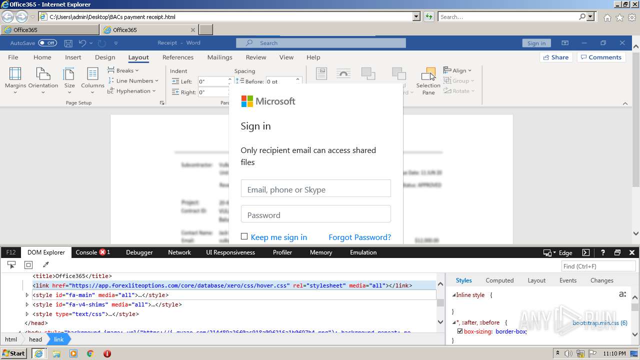This screenshot has height=360, width=640.
Task: Open Chrome from the taskbar
Action: coord(90,353)
